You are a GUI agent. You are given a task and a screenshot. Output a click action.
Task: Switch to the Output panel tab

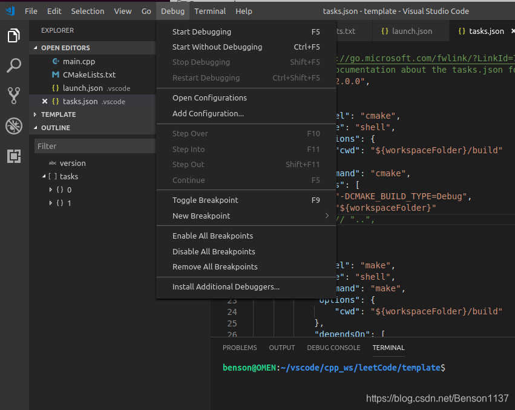(x=282, y=348)
